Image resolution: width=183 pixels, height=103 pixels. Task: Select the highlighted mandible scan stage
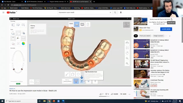[x=77, y=24]
